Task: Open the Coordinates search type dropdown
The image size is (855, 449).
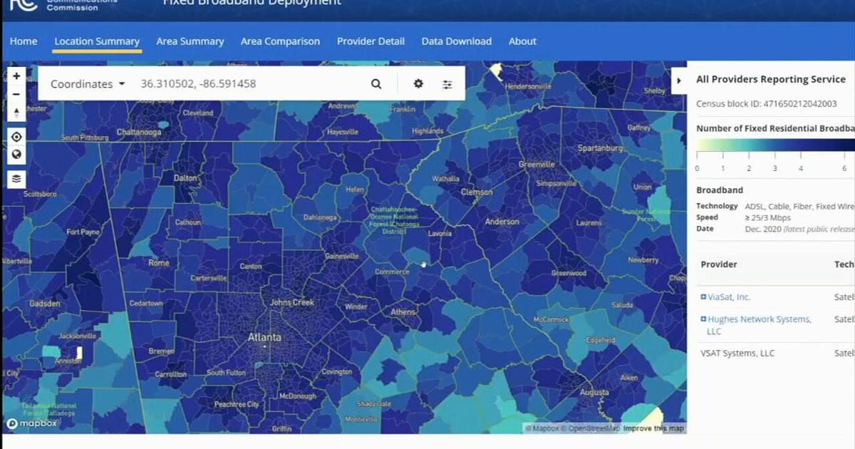Action: click(x=88, y=84)
